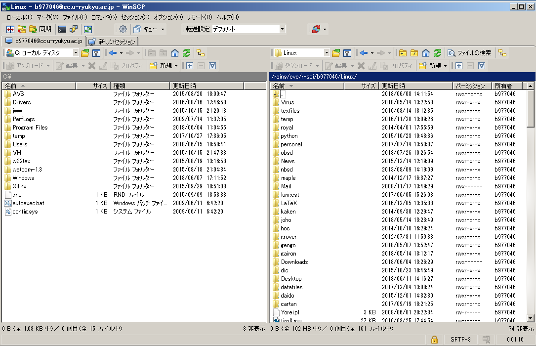
Task: Select the autoexec.bat file
Action: (28, 203)
